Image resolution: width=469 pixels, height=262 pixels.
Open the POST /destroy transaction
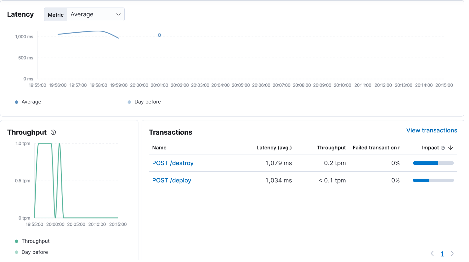(x=173, y=163)
